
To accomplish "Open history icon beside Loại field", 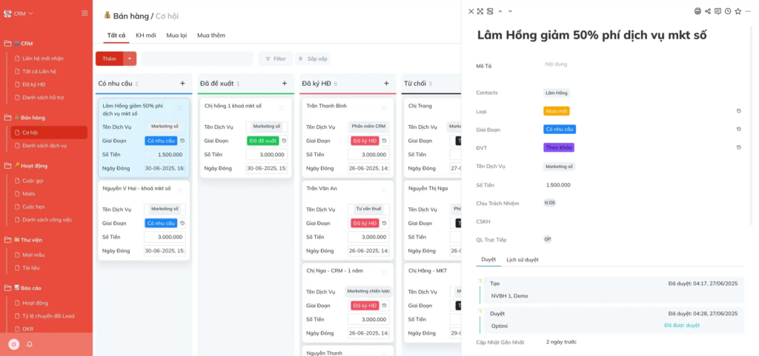I will [x=738, y=111].
